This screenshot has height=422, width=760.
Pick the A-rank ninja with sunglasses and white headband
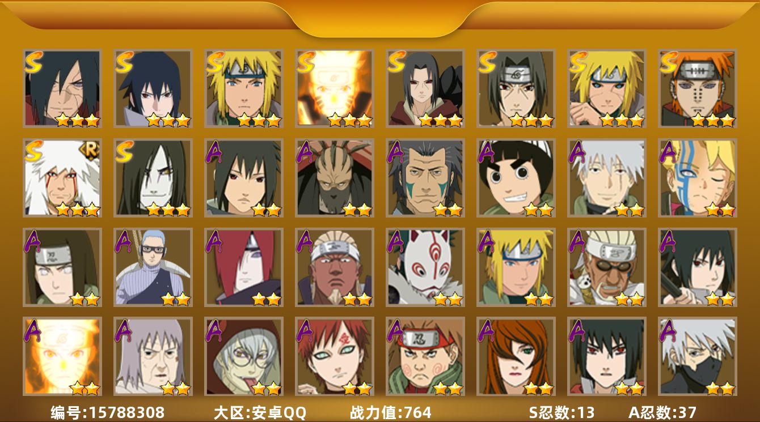pos(607,267)
